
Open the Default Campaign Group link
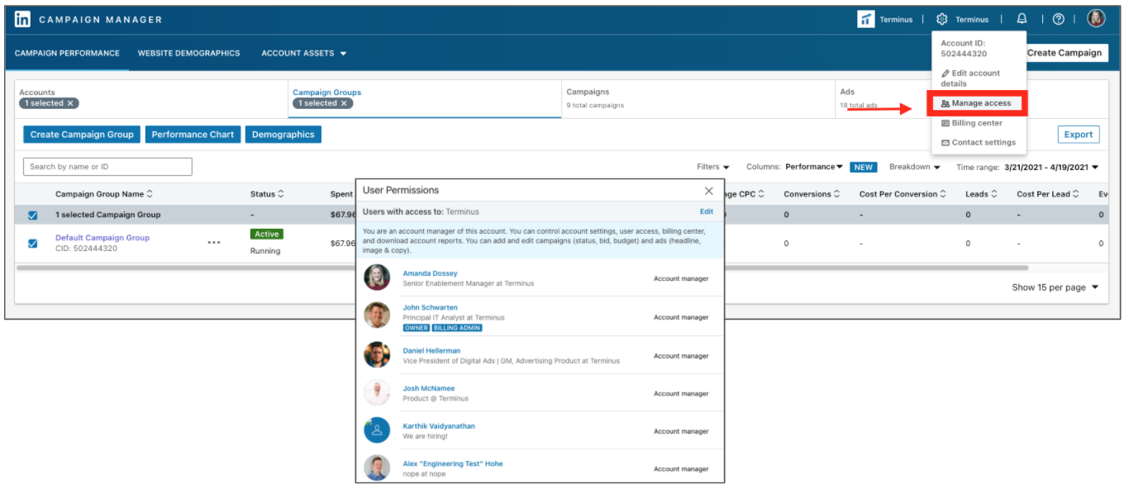pos(102,238)
